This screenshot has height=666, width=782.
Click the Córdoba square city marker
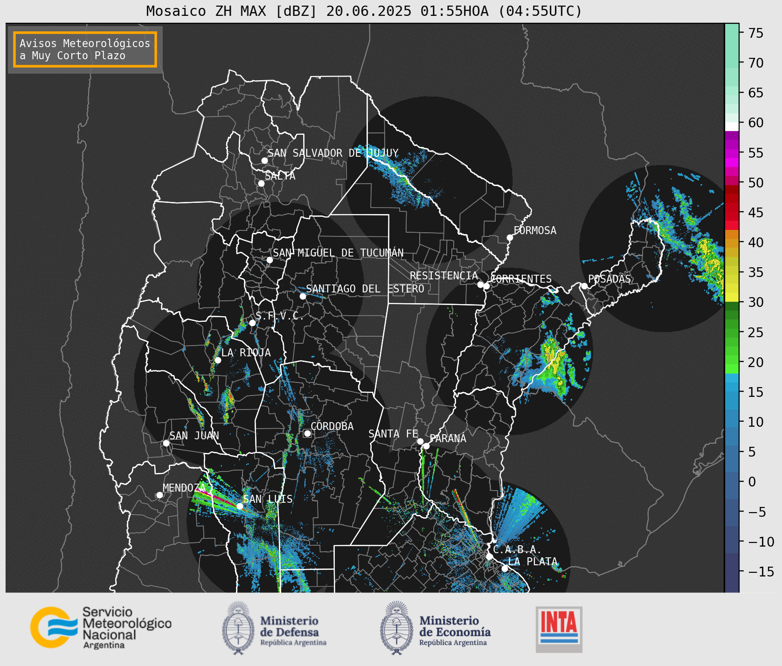(307, 433)
